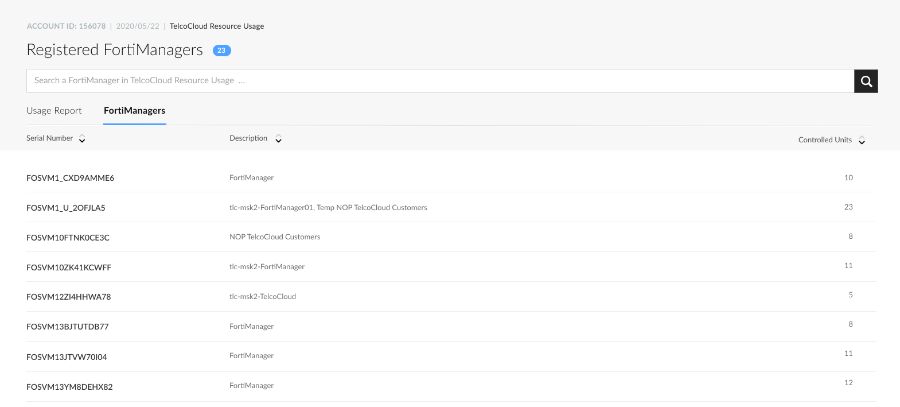Viewport: 900px width, 407px height.
Task: Click FortiManager description of FOSVM13YM8DEHX82
Action: tap(251, 386)
